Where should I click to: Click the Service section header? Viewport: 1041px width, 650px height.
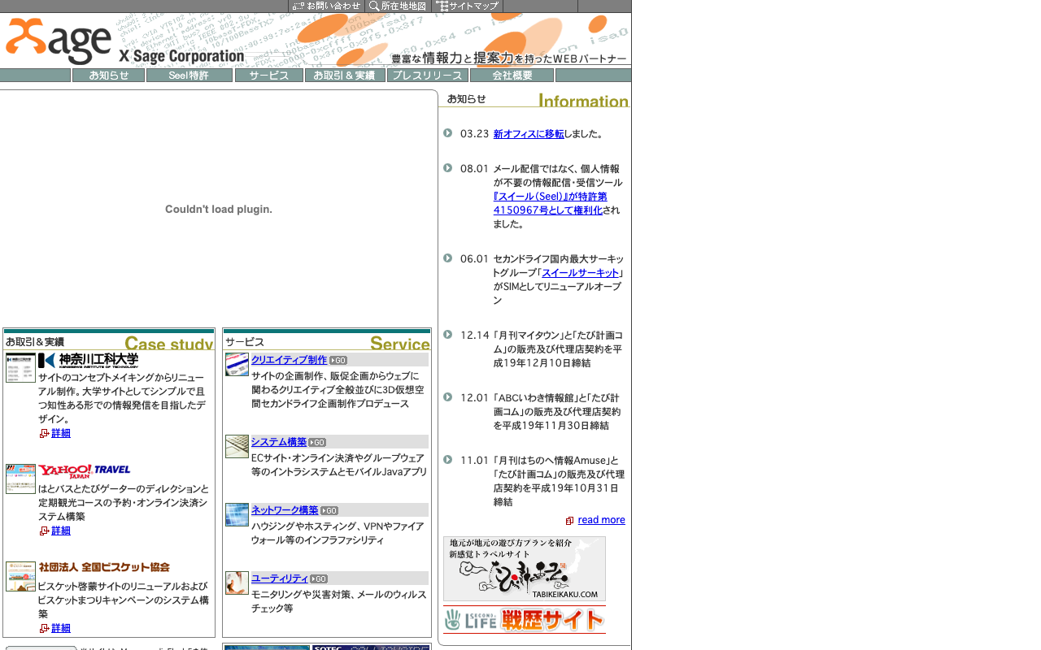327,341
